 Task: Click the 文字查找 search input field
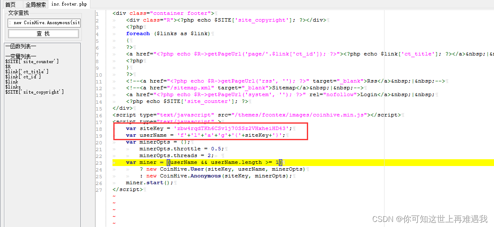point(44,22)
